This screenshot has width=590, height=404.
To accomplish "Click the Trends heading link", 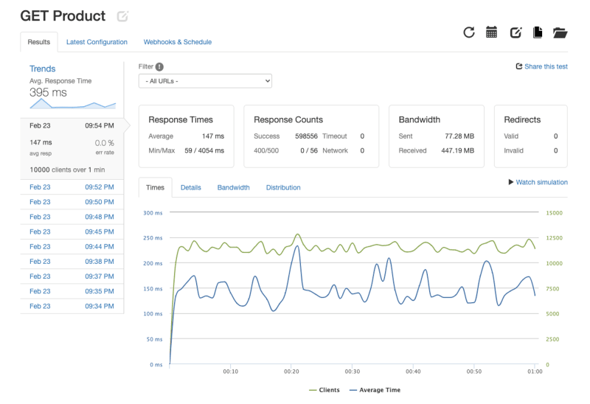I will [43, 69].
